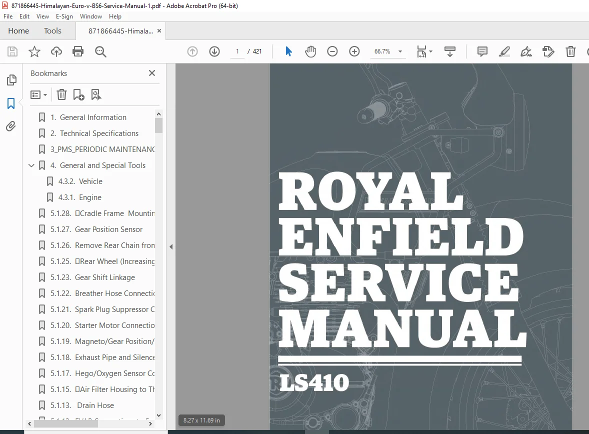Add file to starred favorites
This screenshot has height=434, width=589.
pos(34,51)
